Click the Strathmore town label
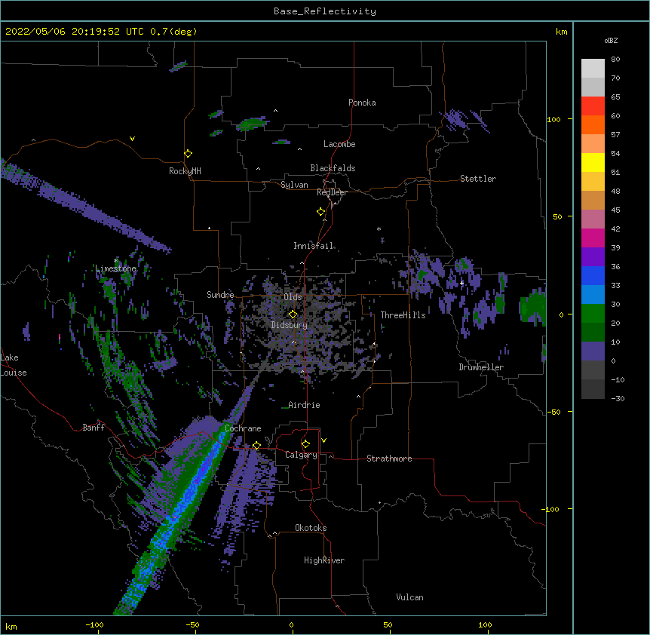Screen dimensions: 650x635 pos(389,459)
